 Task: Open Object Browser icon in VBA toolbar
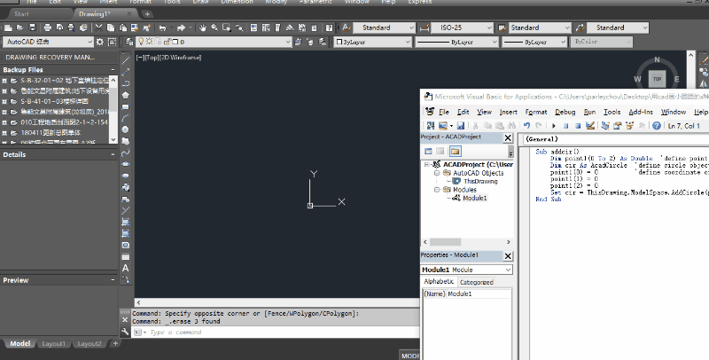629,126
